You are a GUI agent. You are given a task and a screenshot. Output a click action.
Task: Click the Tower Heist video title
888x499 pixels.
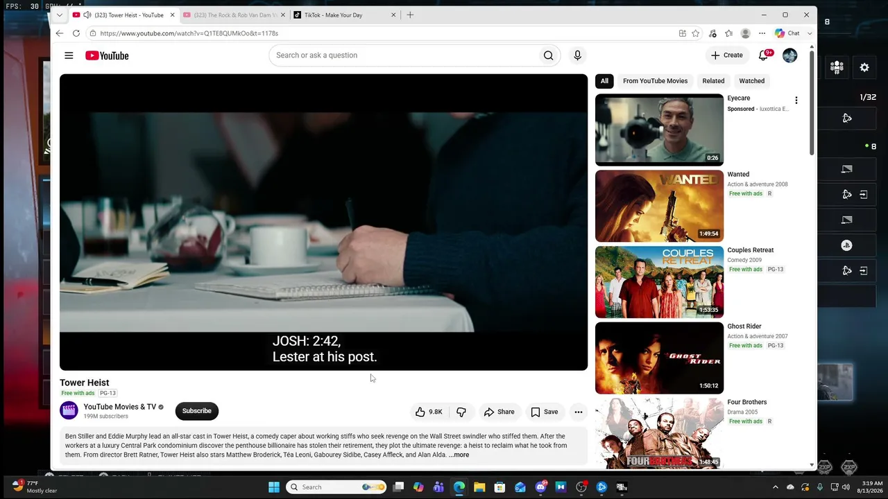click(85, 383)
